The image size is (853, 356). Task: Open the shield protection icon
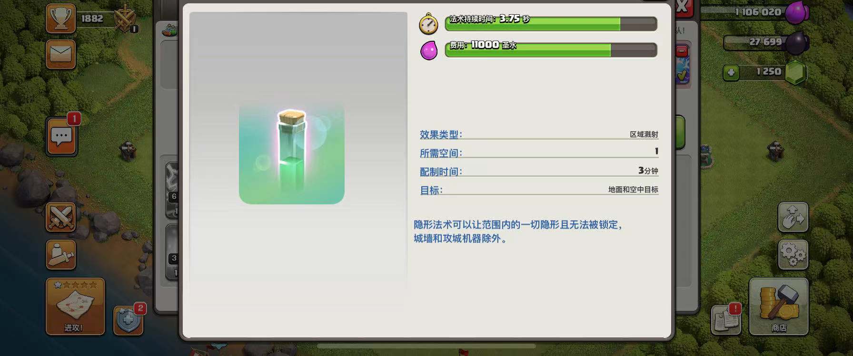(128, 320)
